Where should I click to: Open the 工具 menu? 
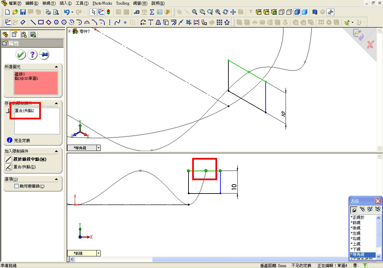click(x=81, y=3)
